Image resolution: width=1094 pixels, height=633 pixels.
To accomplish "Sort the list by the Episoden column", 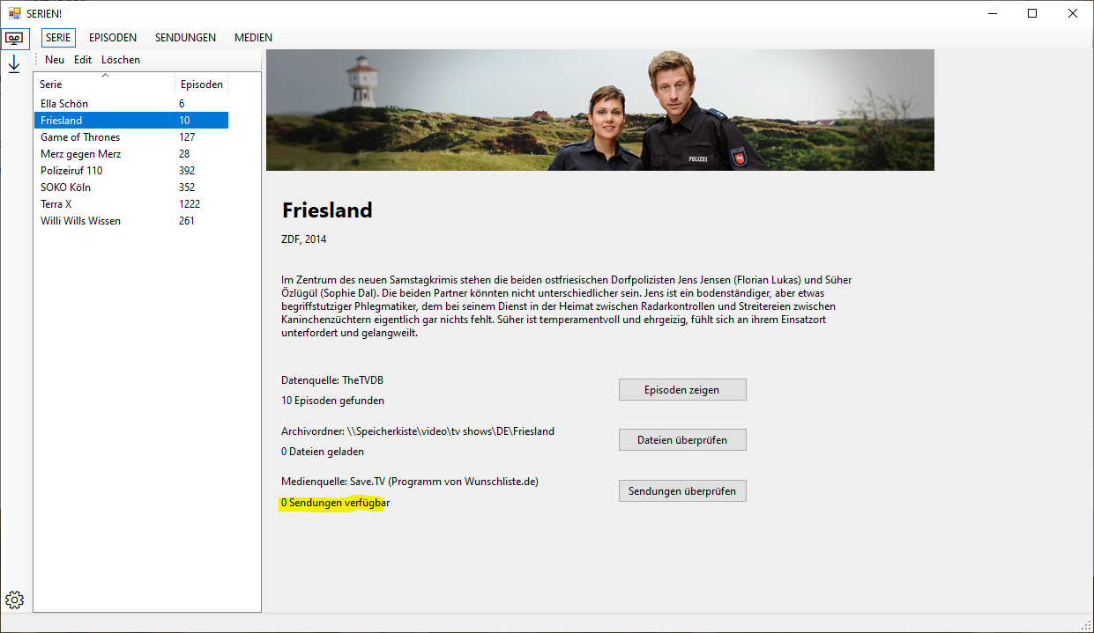I will [201, 84].
